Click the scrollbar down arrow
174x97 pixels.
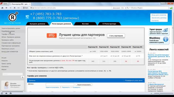(173, 91)
